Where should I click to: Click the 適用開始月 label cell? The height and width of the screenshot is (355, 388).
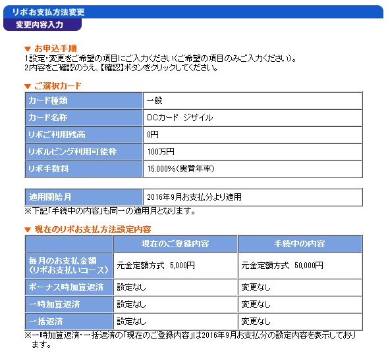coord(84,197)
